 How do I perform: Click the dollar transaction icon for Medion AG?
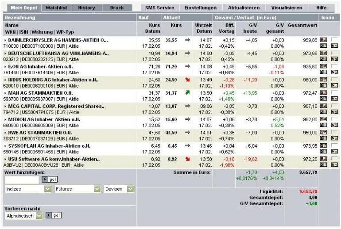[x=323, y=119]
